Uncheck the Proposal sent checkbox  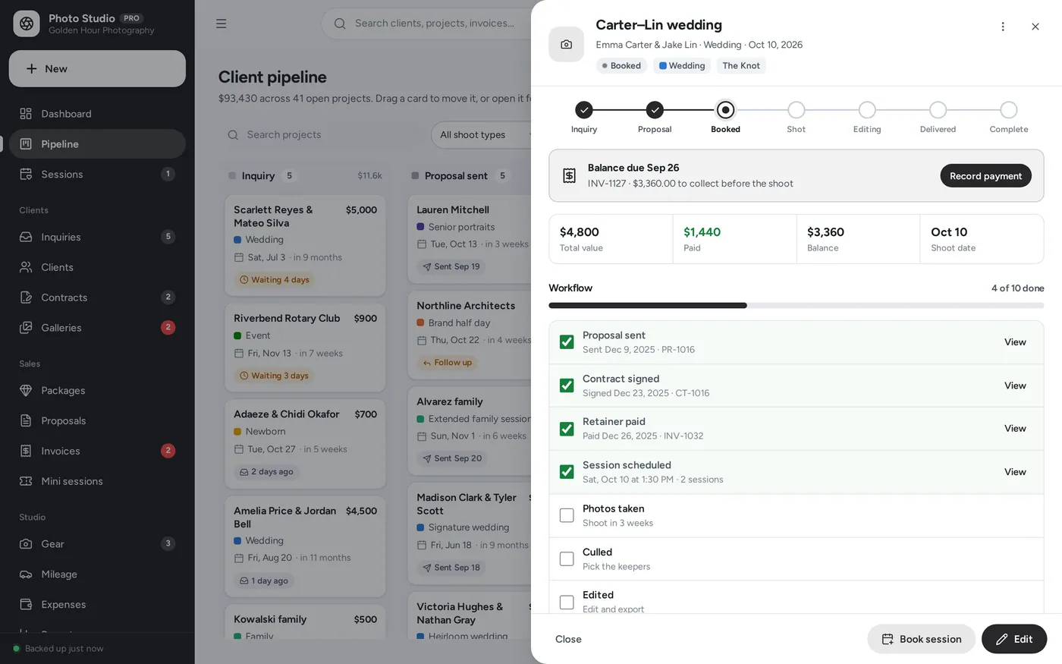[x=567, y=342]
